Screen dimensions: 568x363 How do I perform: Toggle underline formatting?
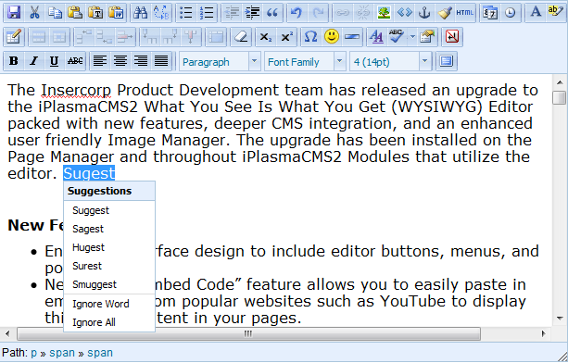click(55, 61)
